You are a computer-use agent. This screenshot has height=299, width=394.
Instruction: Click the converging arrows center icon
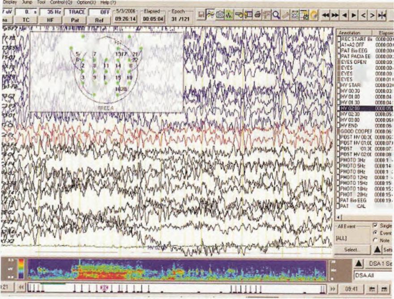pos(382,15)
